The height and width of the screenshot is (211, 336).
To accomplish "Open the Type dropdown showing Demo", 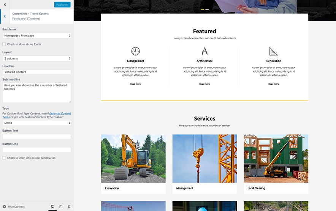I will click(x=36, y=123).
